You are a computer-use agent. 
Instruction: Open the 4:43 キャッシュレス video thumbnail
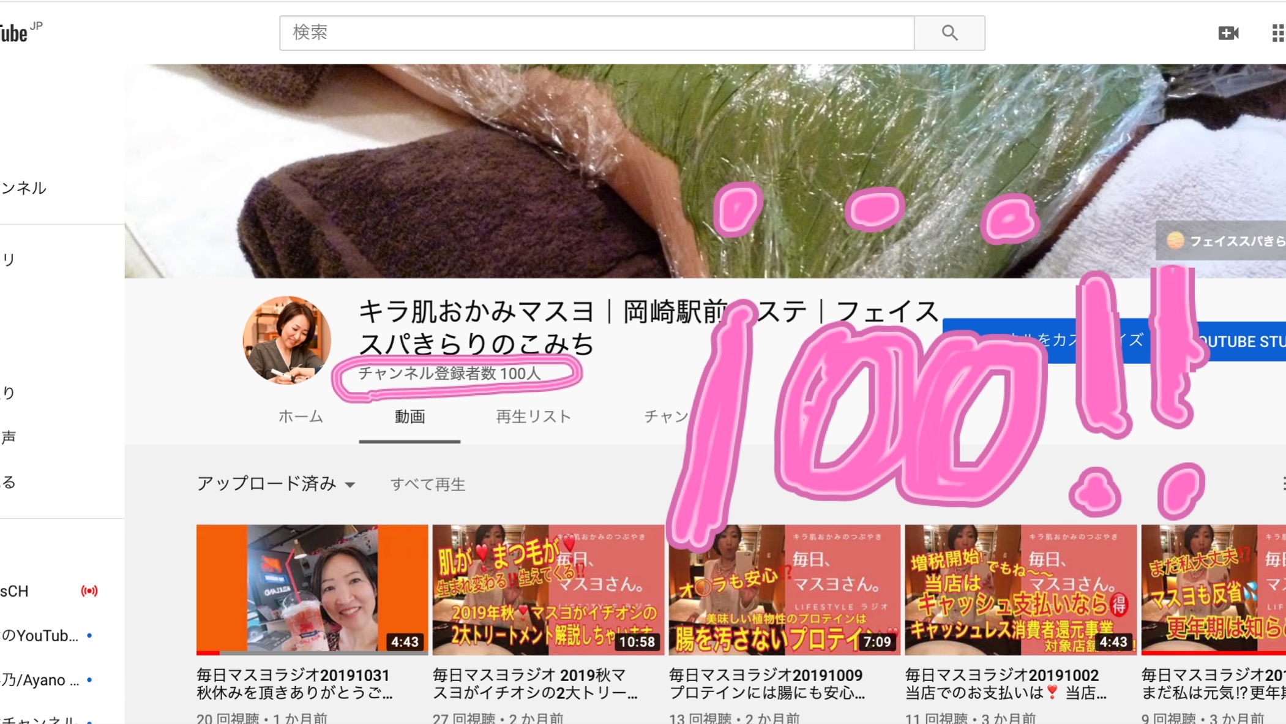pyautogui.click(x=1021, y=589)
